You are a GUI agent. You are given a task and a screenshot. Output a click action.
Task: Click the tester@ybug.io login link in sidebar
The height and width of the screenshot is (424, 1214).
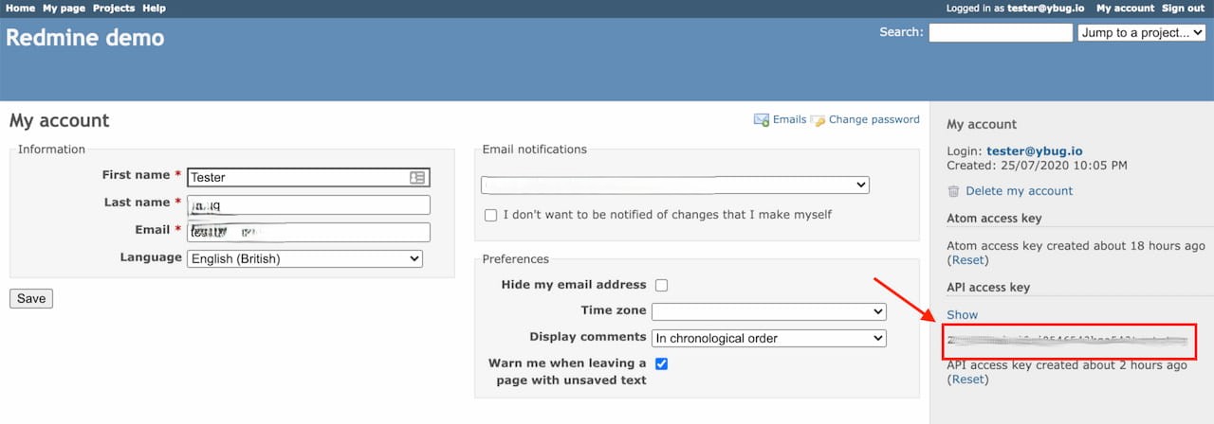pos(1035,150)
